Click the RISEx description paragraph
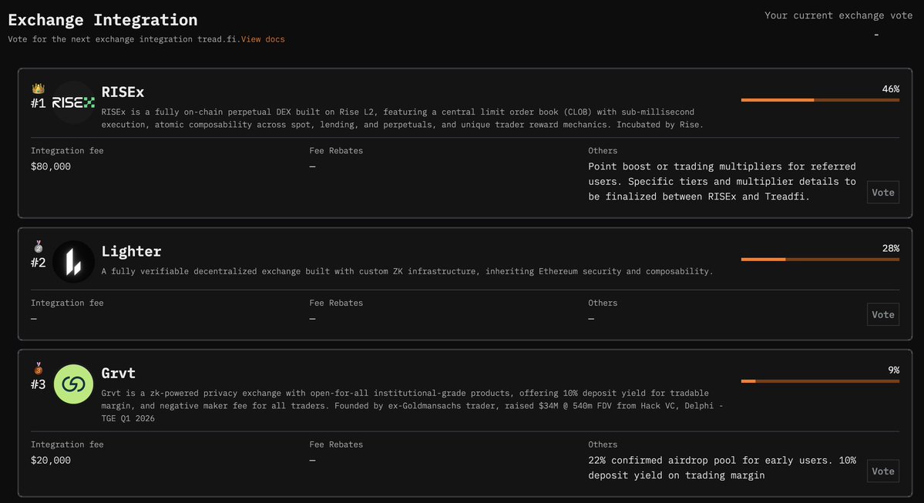The image size is (924, 503). (402, 119)
